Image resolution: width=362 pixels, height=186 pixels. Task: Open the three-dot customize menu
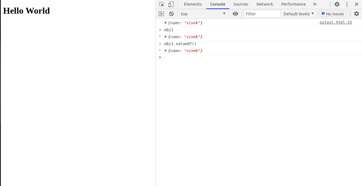pyautogui.click(x=347, y=4)
